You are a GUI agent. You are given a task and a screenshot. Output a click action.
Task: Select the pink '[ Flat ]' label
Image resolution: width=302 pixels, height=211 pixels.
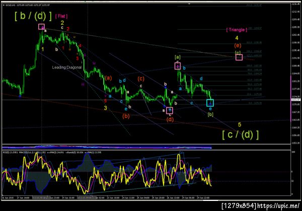(61, 16)
